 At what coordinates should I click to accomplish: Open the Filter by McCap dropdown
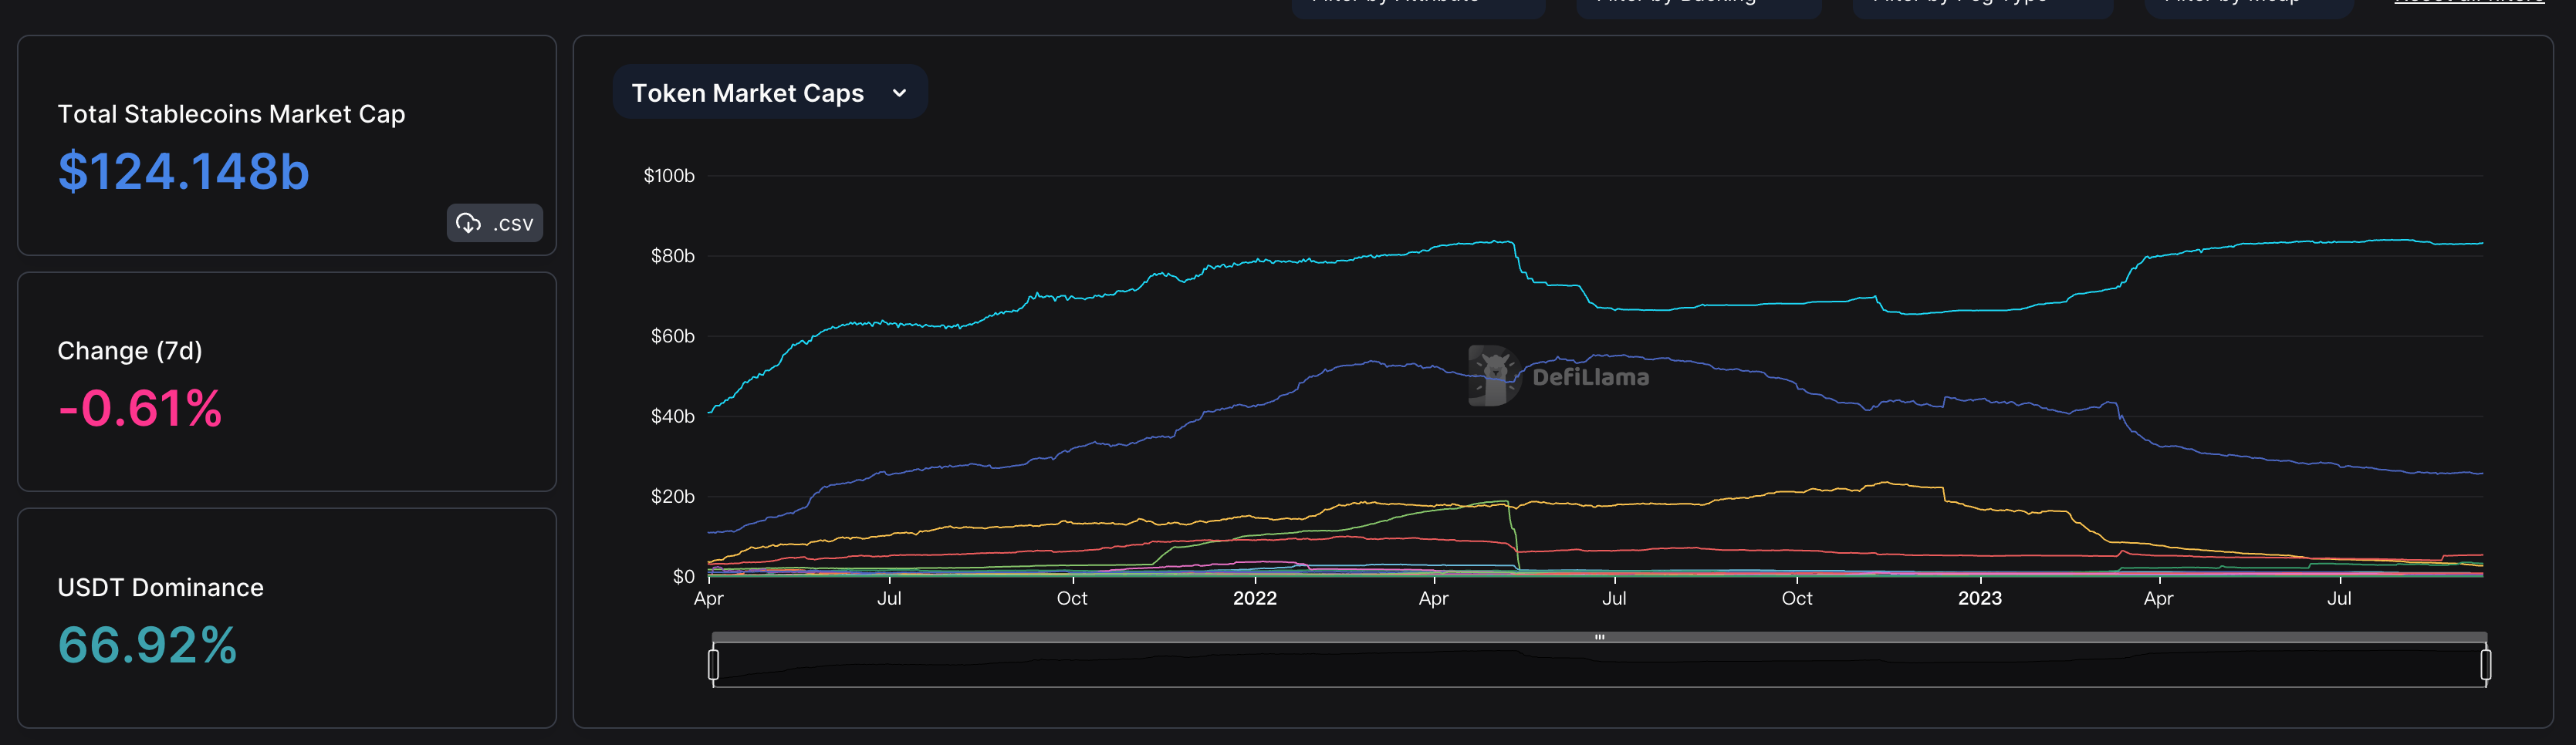tap(2249, 5)
